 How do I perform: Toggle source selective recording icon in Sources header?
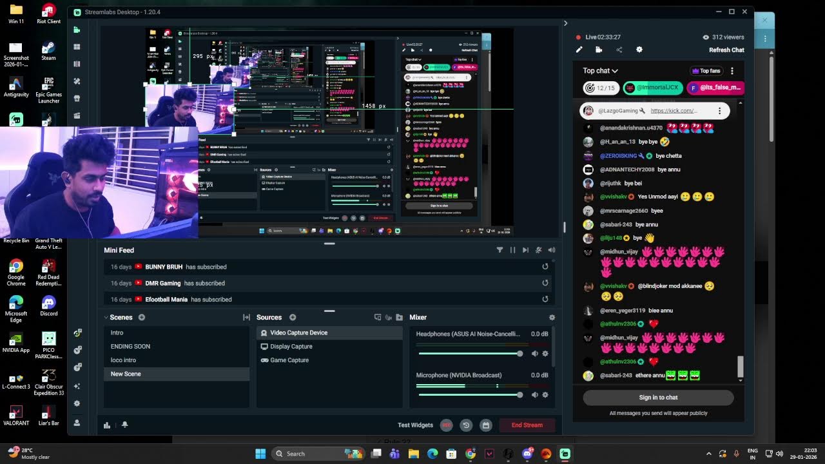(x=389, y=317)
